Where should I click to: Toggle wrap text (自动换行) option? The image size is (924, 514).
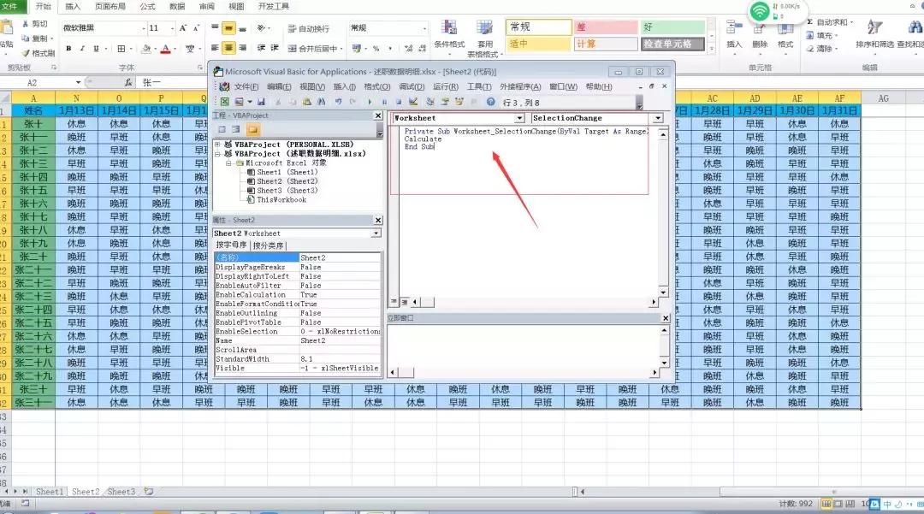[x=308, y=28]
